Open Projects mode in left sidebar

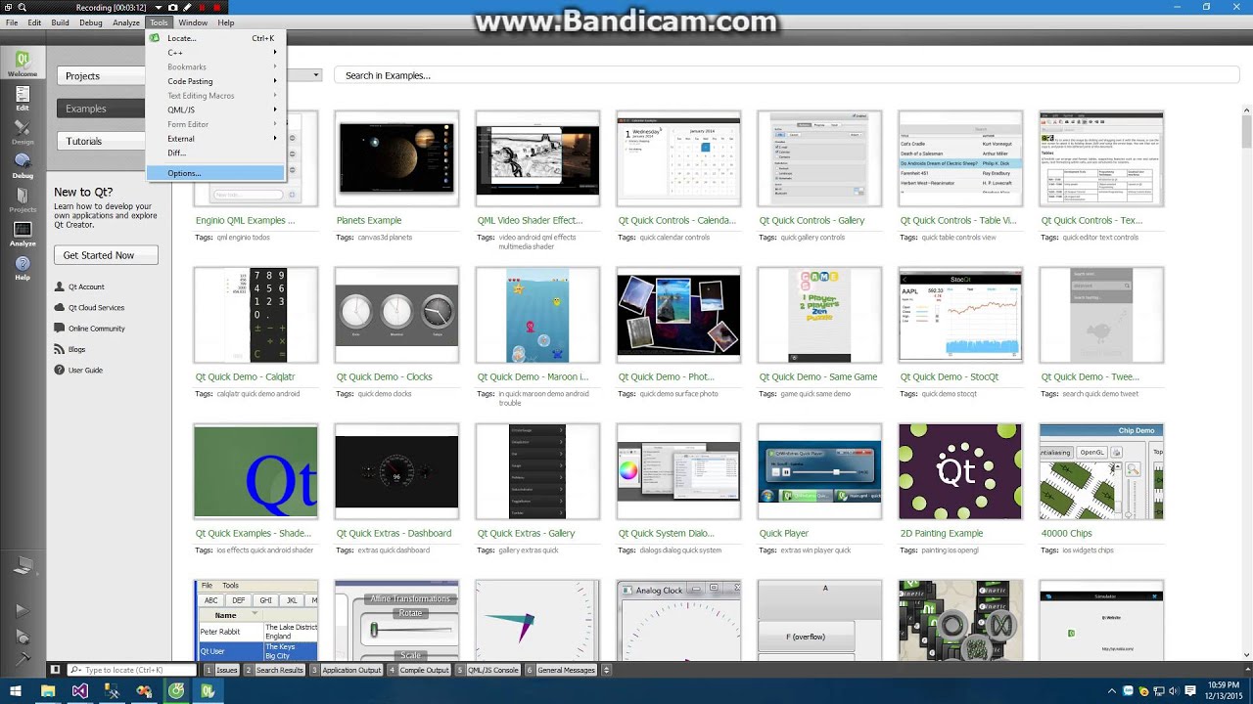[x=22, y=199]
